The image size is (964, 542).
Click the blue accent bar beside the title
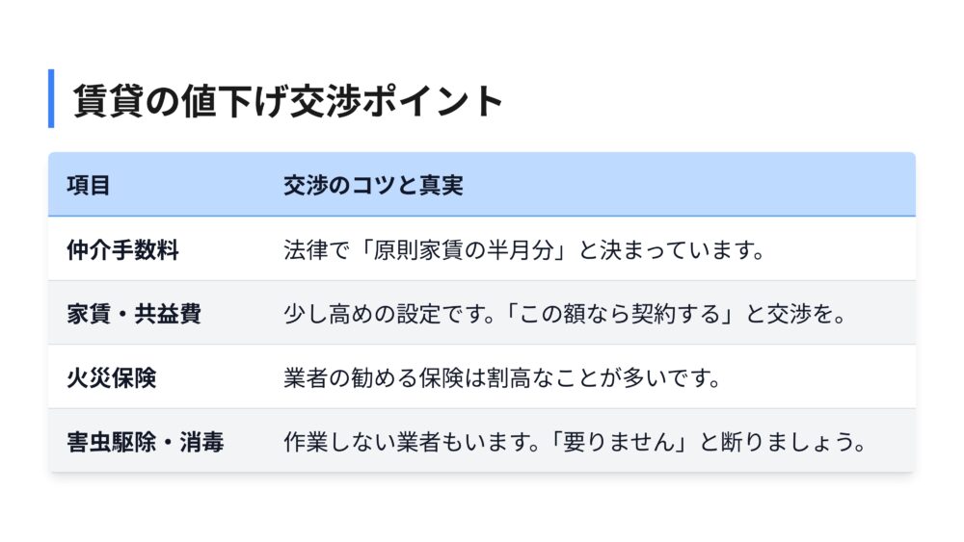click(51, 98)
